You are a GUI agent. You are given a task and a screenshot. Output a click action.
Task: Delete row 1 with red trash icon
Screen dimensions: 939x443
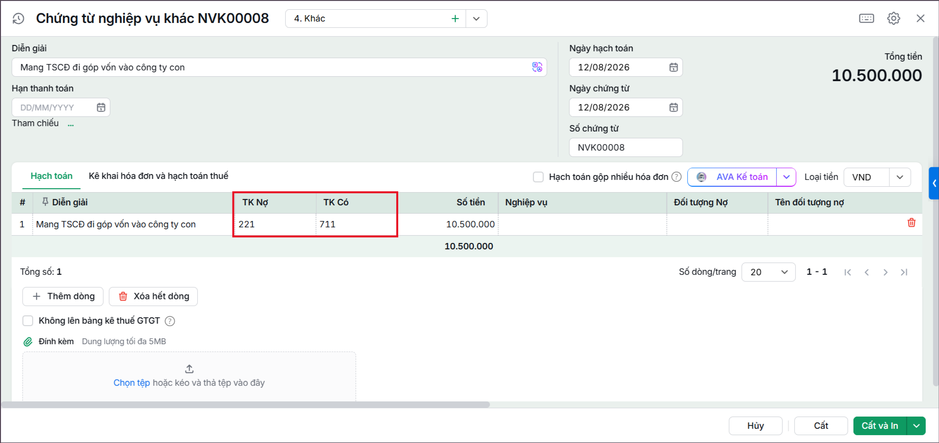click(911, 223)
